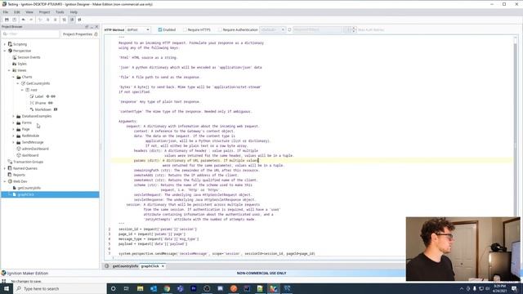523x294 pixels.
Task: Open Chrome from the taskbar
Action: tap(167, 288)
